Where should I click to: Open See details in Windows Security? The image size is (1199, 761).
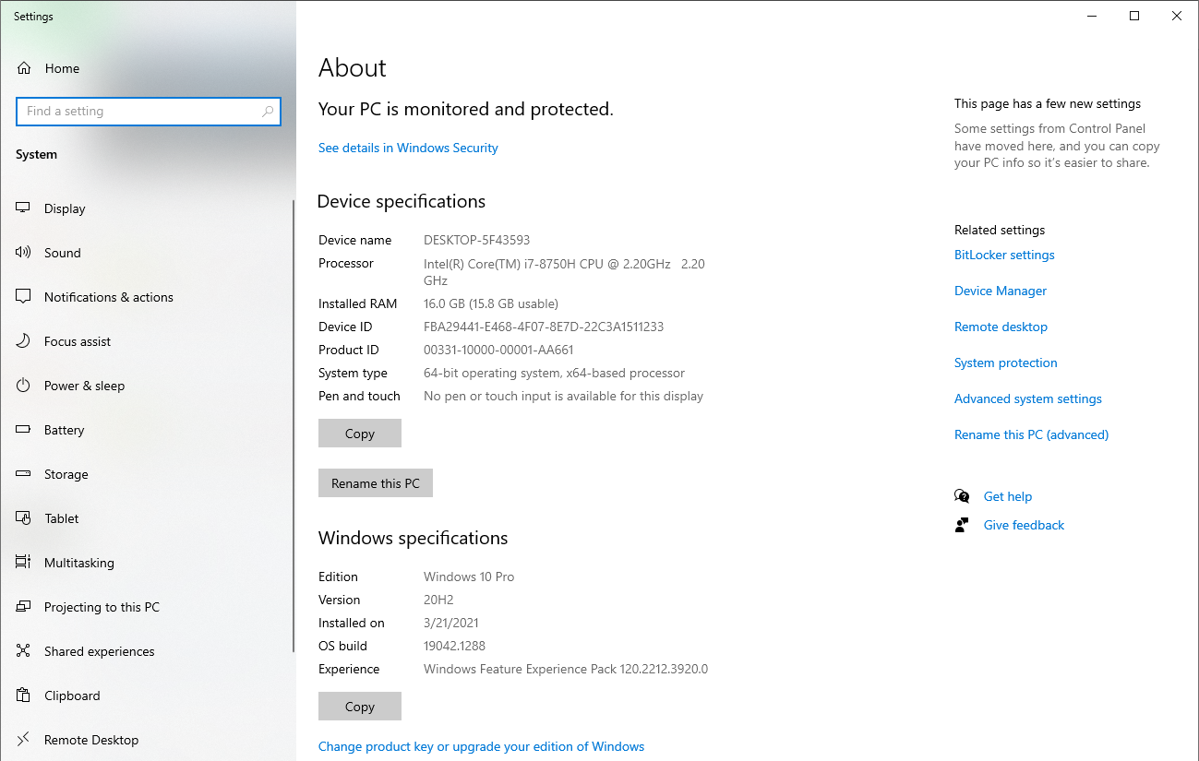coord(408,148)
